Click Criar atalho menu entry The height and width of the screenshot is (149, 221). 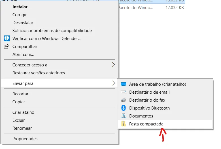point(23,112)
